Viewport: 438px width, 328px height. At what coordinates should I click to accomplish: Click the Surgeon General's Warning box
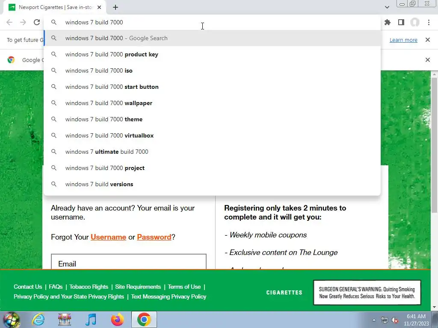point(367,293)
